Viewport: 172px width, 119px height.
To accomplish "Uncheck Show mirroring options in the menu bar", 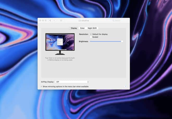I will [41, 86].
